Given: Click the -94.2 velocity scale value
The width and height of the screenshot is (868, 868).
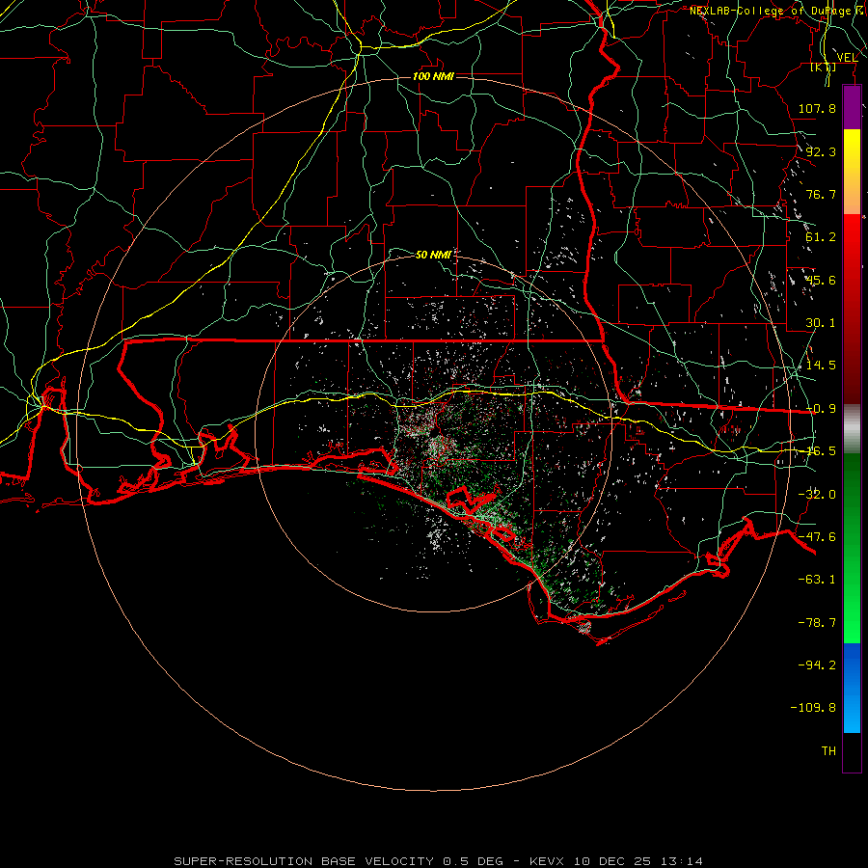Looking at the screenshot, I should pos(817,665).
